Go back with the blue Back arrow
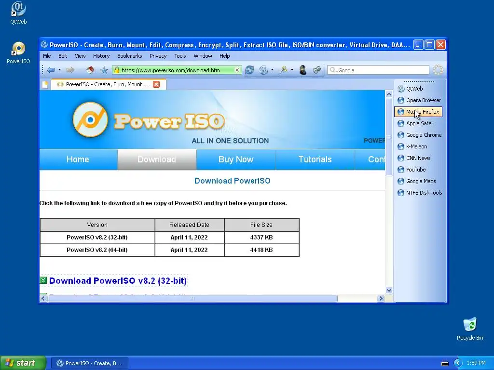Image resolution: width=494 pixels, height=370 pixels. (50, 70)
